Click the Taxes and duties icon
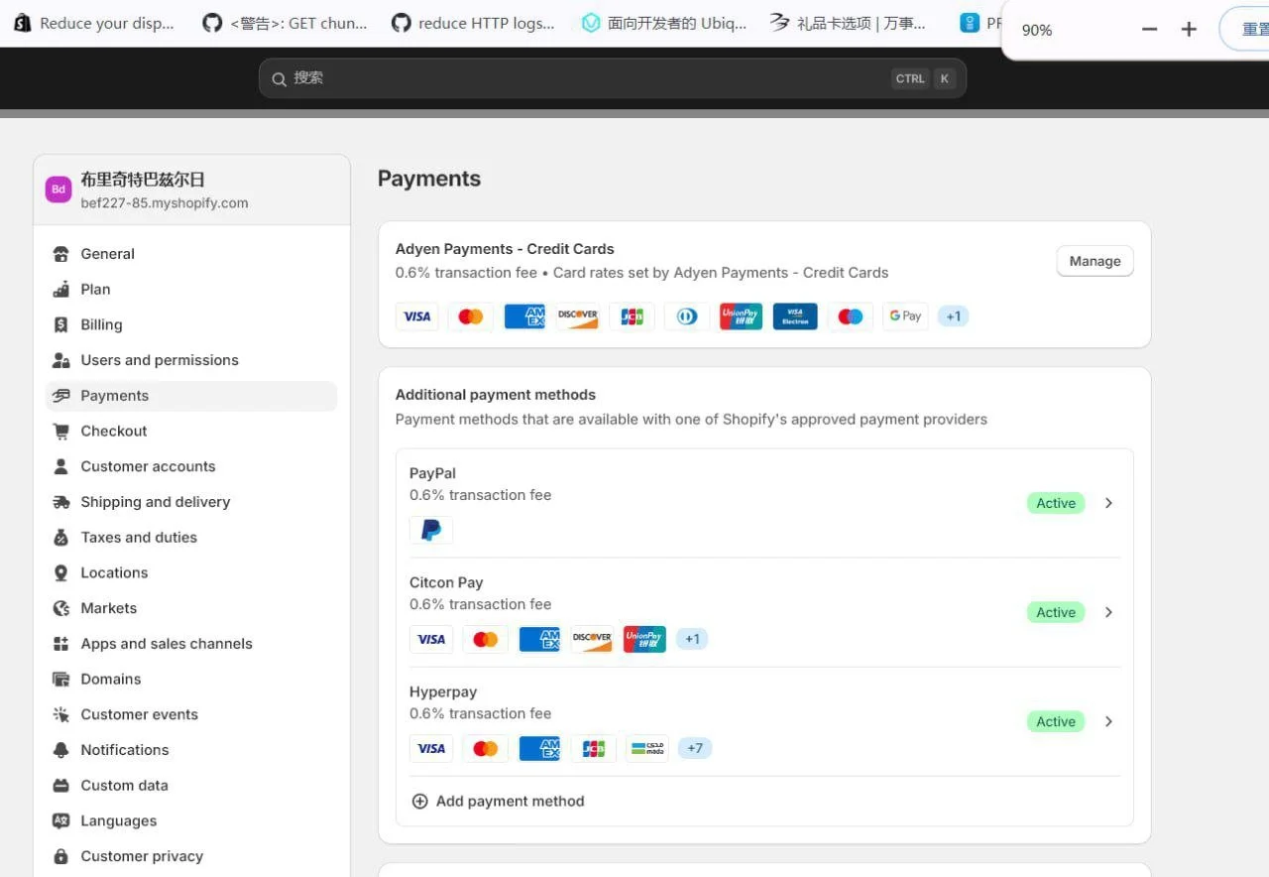This screenshot has width=1269, height=877. (61, 538)
